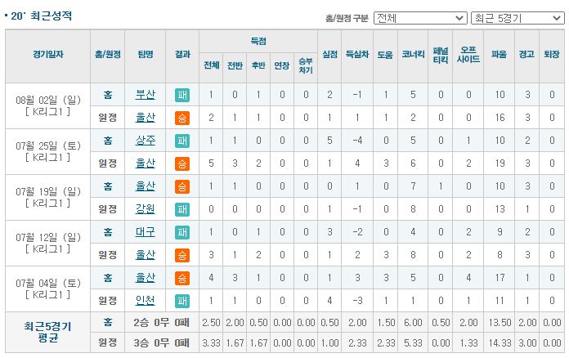Click the 승부차기 column header
Image resolution: width=569 pixels, height=358 pixels.
[306, 65]
